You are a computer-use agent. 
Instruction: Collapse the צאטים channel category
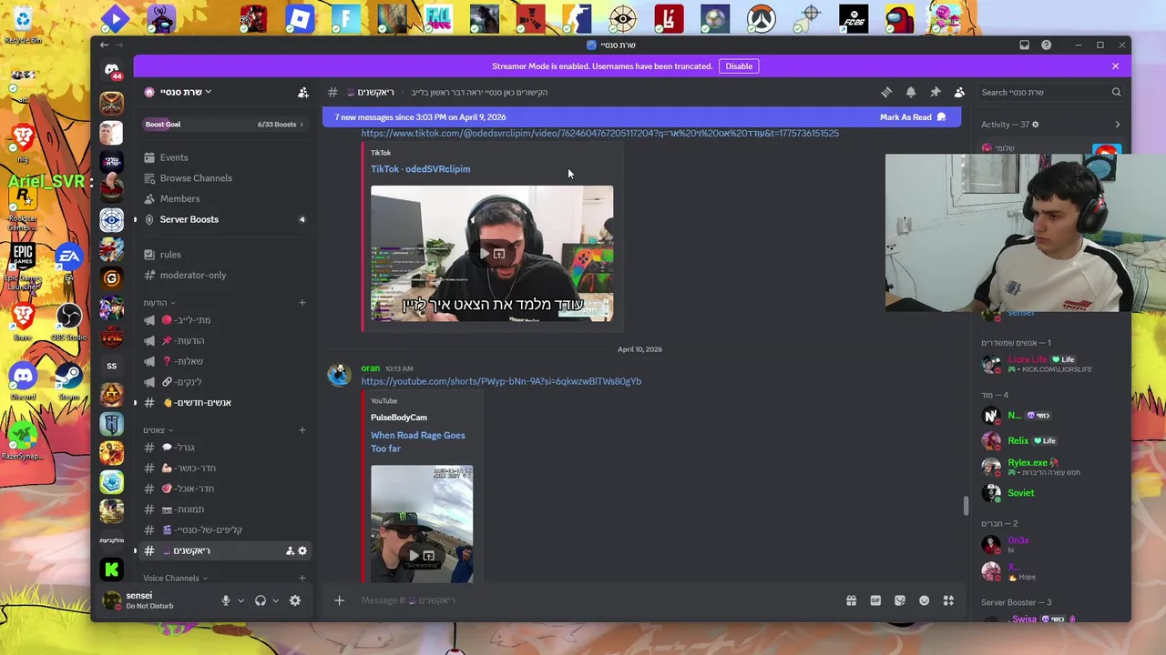click(x=158, y=430)
